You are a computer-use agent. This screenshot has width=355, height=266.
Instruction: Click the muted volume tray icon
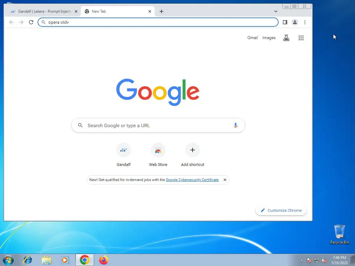click(324, 260)
